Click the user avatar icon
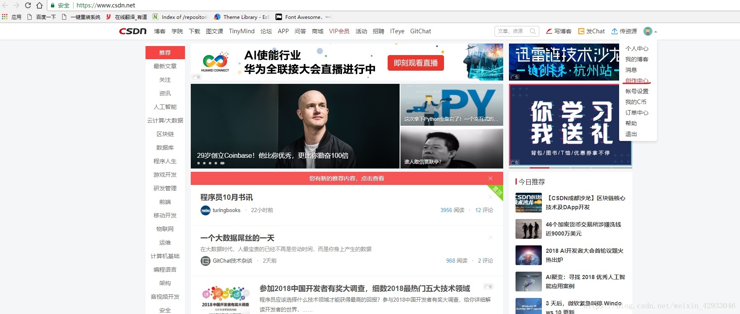 [x=648, y=31]
